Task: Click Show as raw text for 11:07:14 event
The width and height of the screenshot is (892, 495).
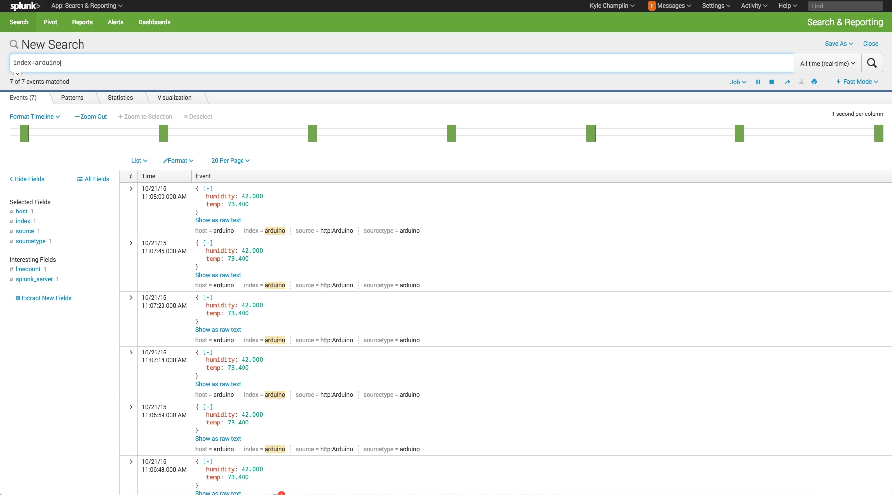Action: click(x=218, y=384)
